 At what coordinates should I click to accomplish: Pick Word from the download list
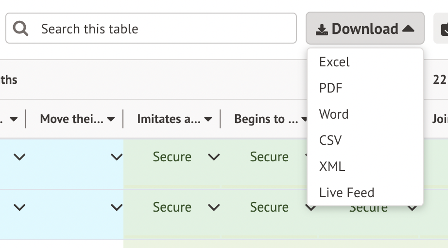[x=334, y=114]
